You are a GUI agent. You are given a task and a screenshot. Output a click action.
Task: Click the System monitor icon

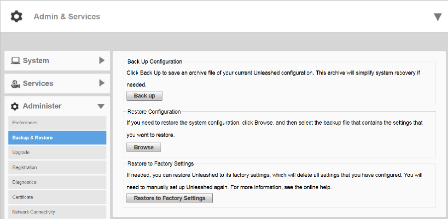click(x=15, y=61)
